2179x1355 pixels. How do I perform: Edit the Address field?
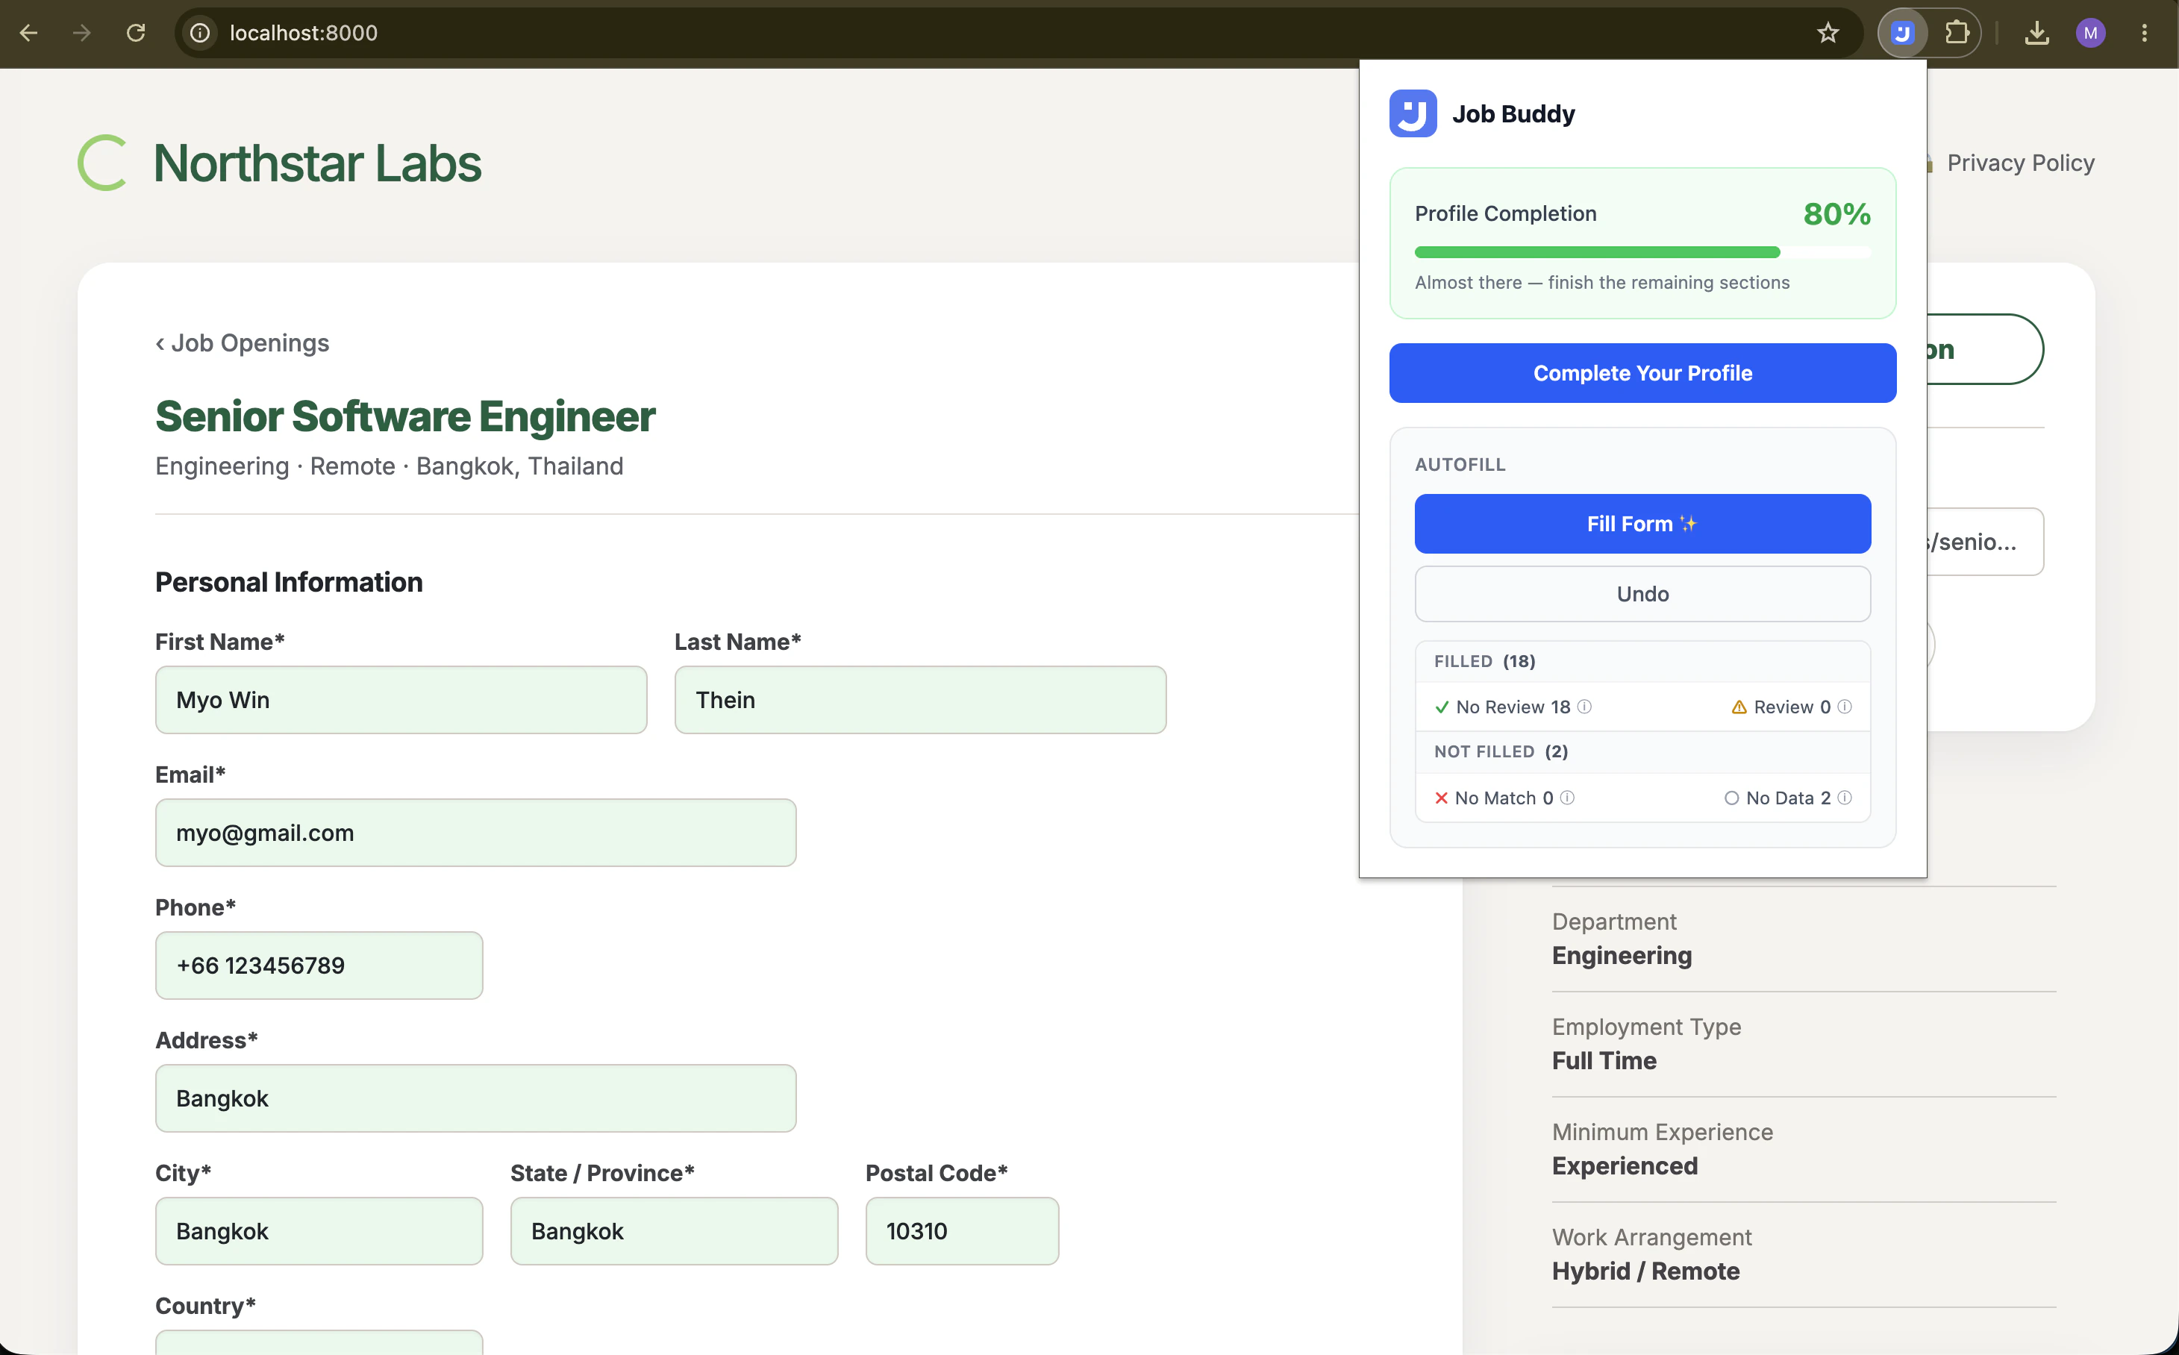[x=475, y=1098]
